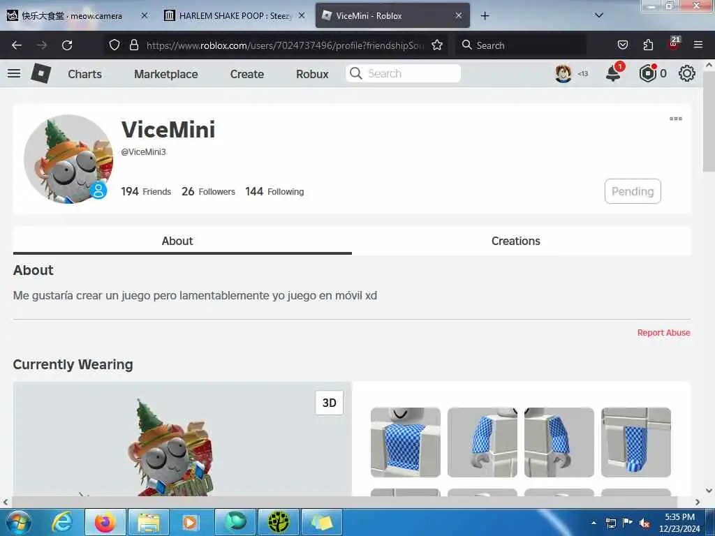715x536 pixels.
Task: View the 144 Following list
Action: click(x=274, y=191)
